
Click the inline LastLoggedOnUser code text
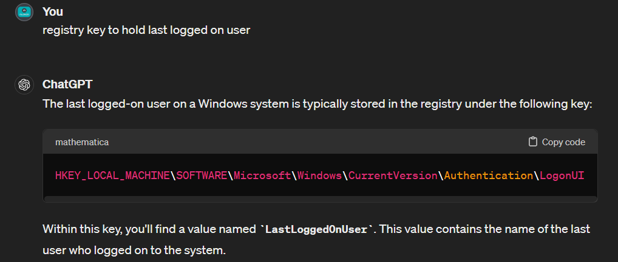click(x=316, y=231)
